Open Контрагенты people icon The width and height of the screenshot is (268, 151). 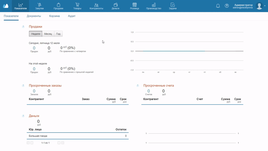pos(96,5)
